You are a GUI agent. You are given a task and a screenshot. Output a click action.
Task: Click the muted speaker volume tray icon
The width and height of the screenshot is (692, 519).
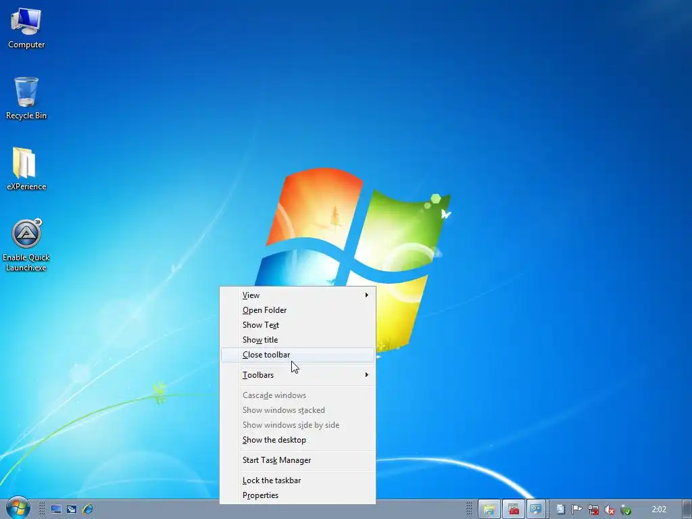tap(610, 510)
